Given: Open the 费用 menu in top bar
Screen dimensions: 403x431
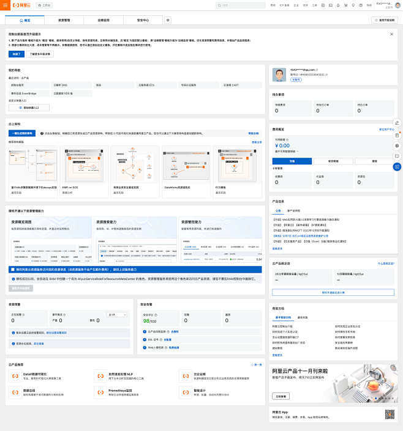Looking at the screenshot, I should click(x=273, y=6).
